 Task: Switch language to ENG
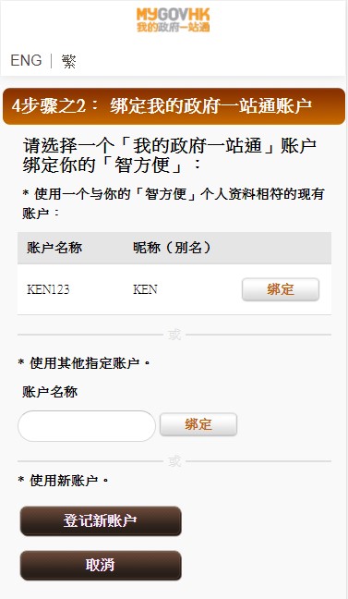[x=26, y=60]
